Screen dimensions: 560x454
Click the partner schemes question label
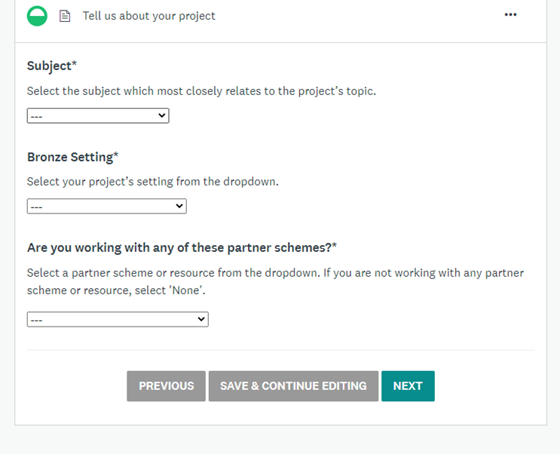pyautogui.click(x=182, y=247)
